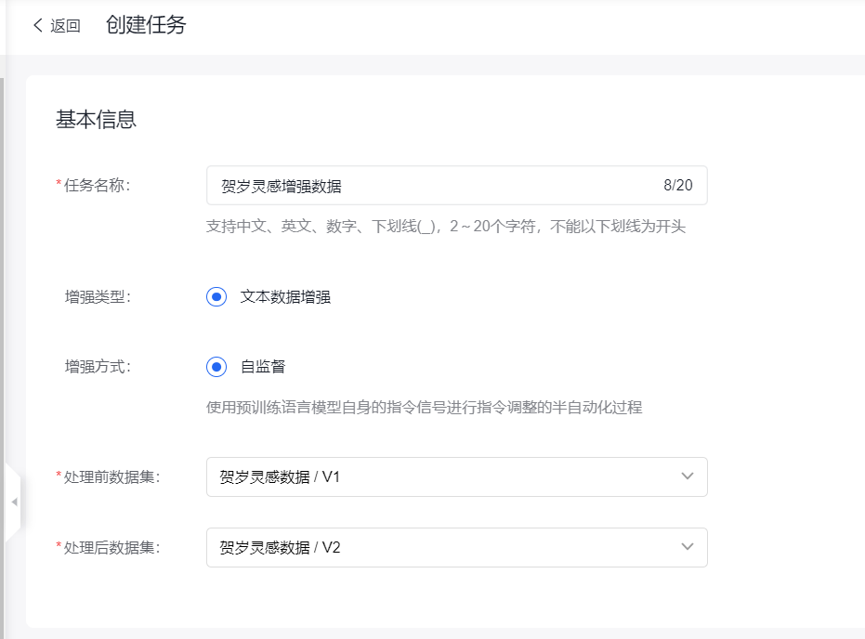Click the 创建任务 page title
The width and height of the screenshot is (865, 639).
(x=146, y=26)
